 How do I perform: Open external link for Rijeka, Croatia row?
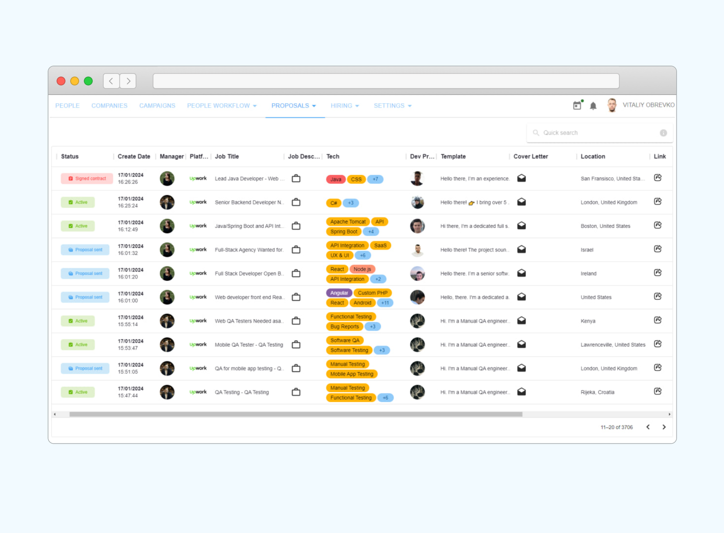point(658,391)
